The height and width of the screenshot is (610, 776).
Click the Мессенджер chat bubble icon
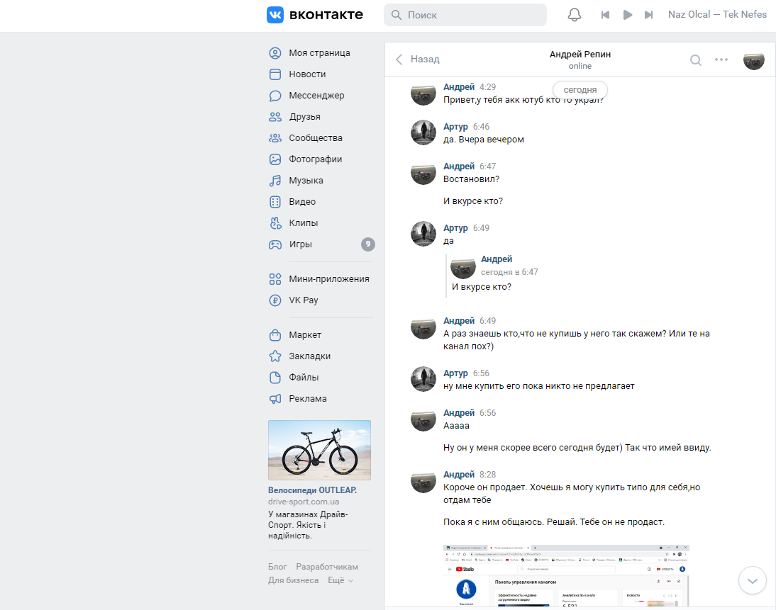coord(275,96)
